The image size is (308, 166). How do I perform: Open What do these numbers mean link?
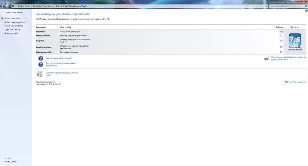tap(59, 58)
